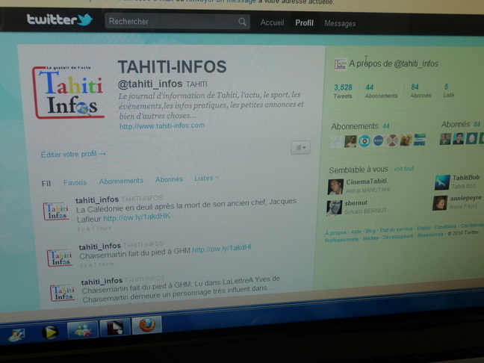Image resolution: width=484 pixels, height=363 pixels.
Task: Click dark cursor app taskbar icon
Action: (114, 327)
